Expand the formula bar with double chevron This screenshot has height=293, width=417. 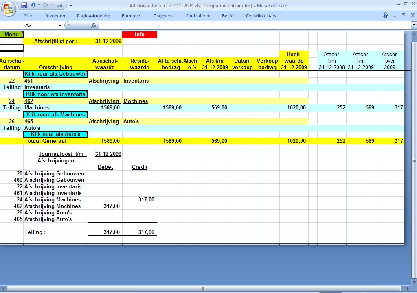tap(414, 25)
